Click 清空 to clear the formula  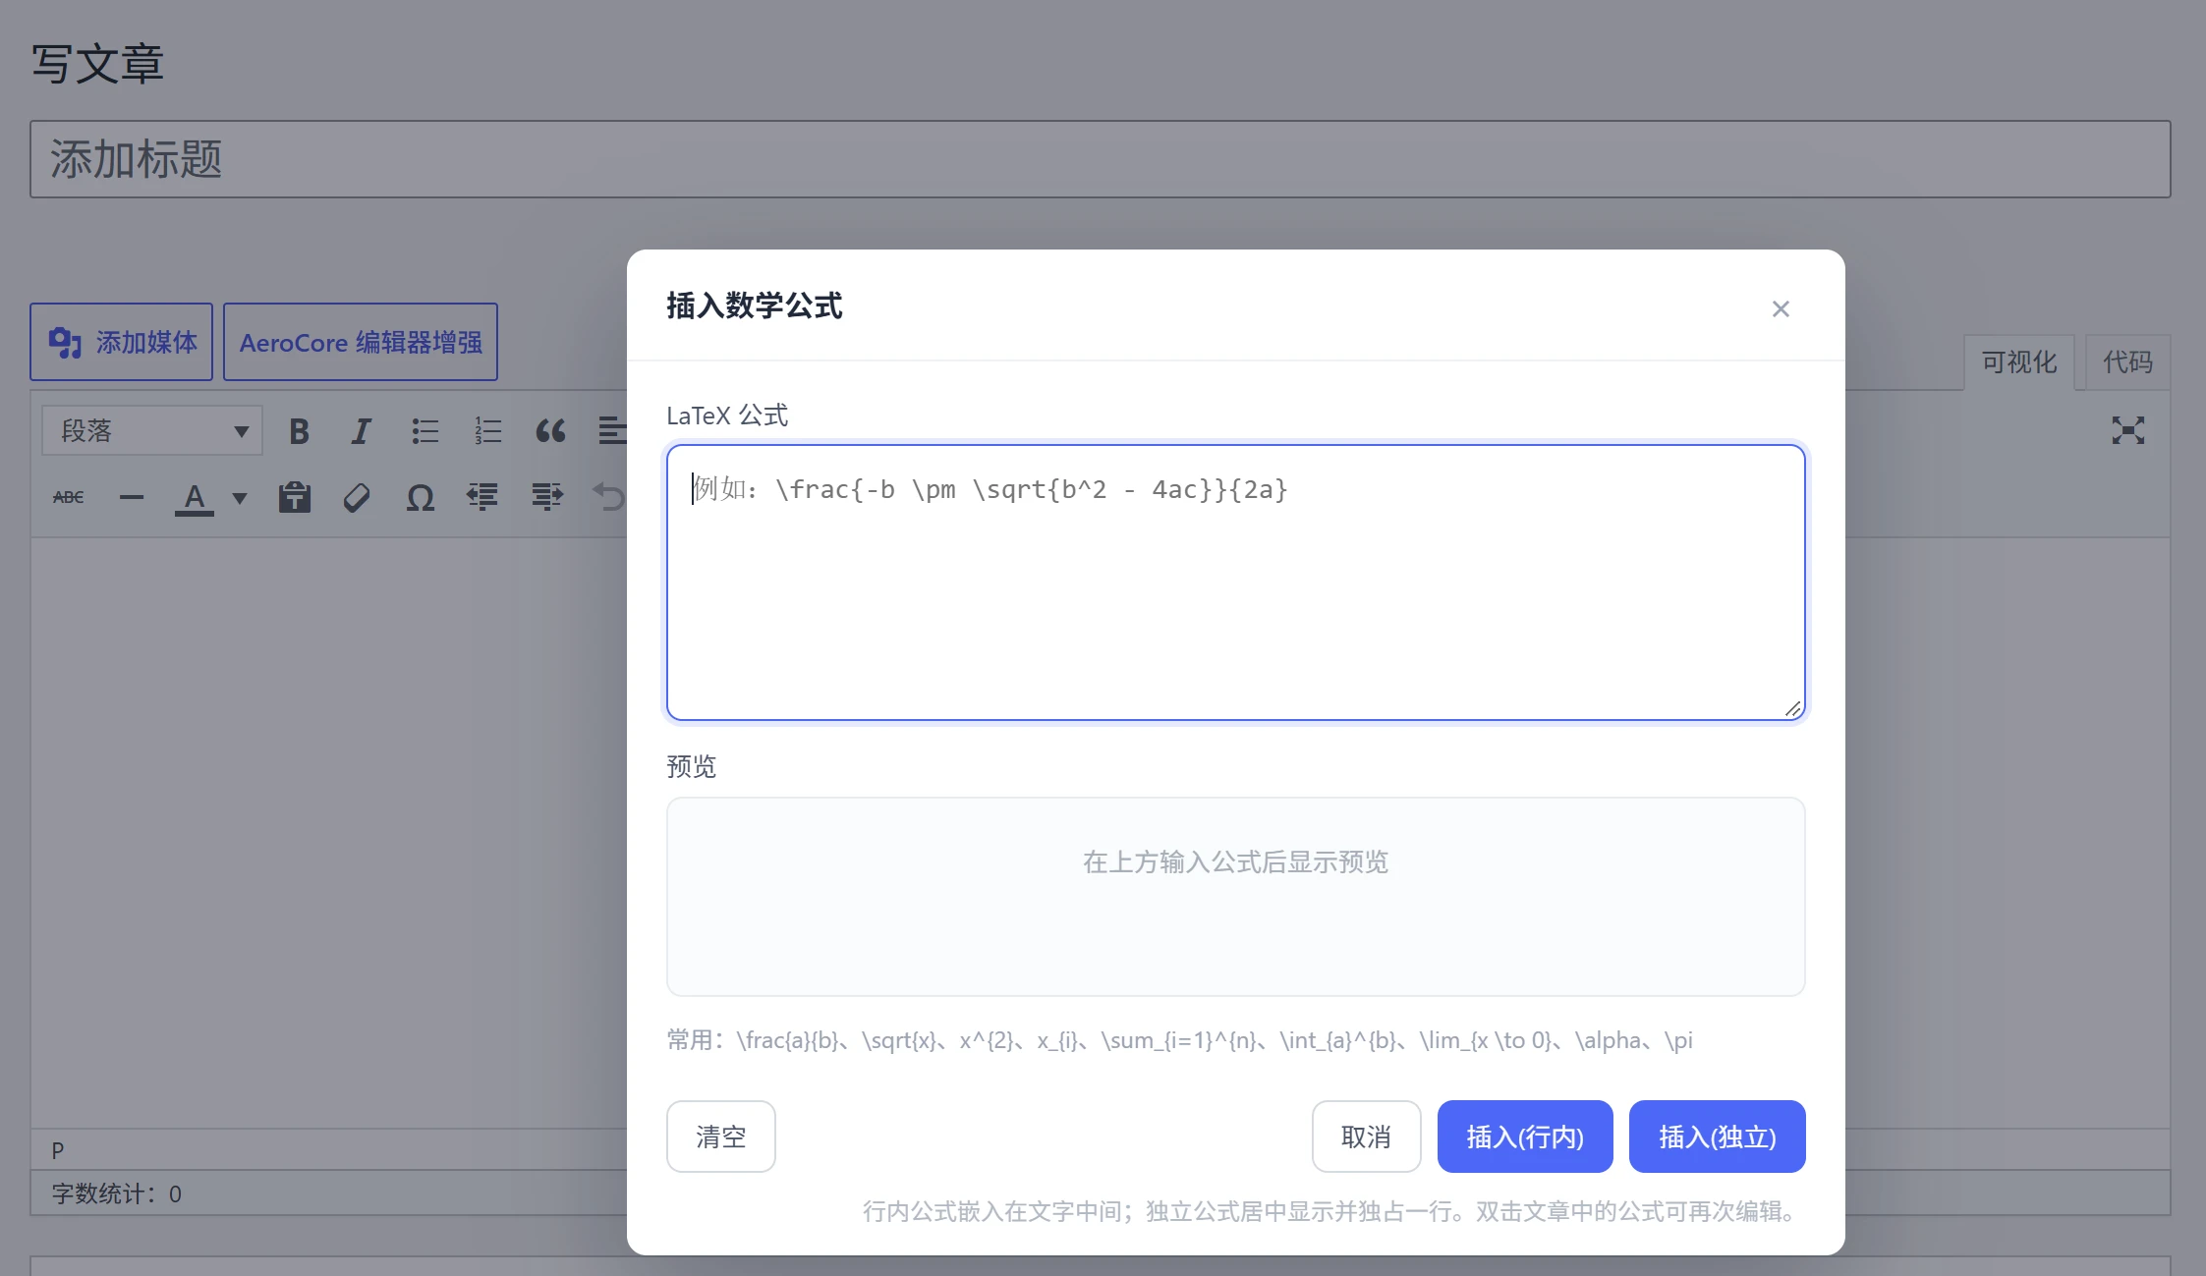tap(721, 1137)
